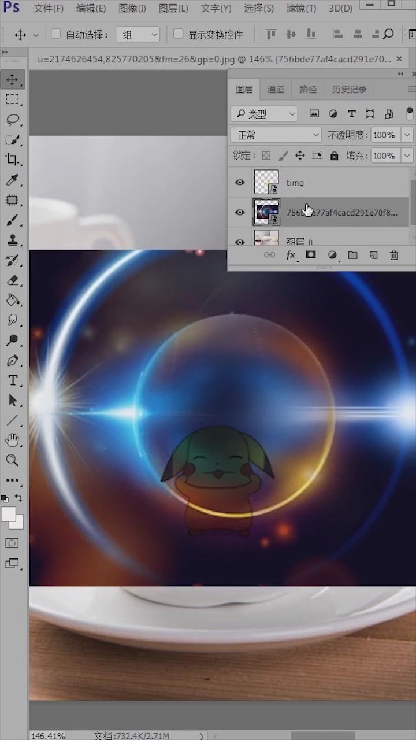The image size is (416, 740).
Task: Open the 滤镜(T) menu
Action: [x=302, y=8]
